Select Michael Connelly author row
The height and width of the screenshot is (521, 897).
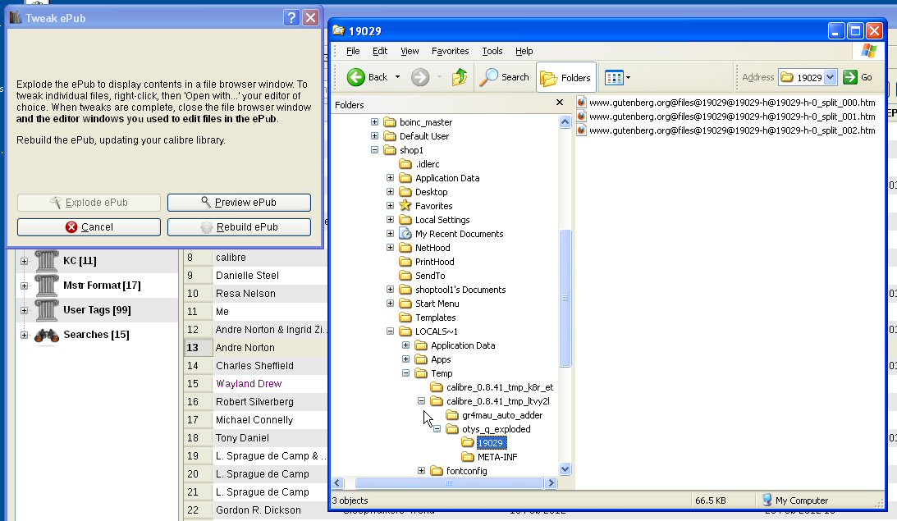(x=255, y=420)
